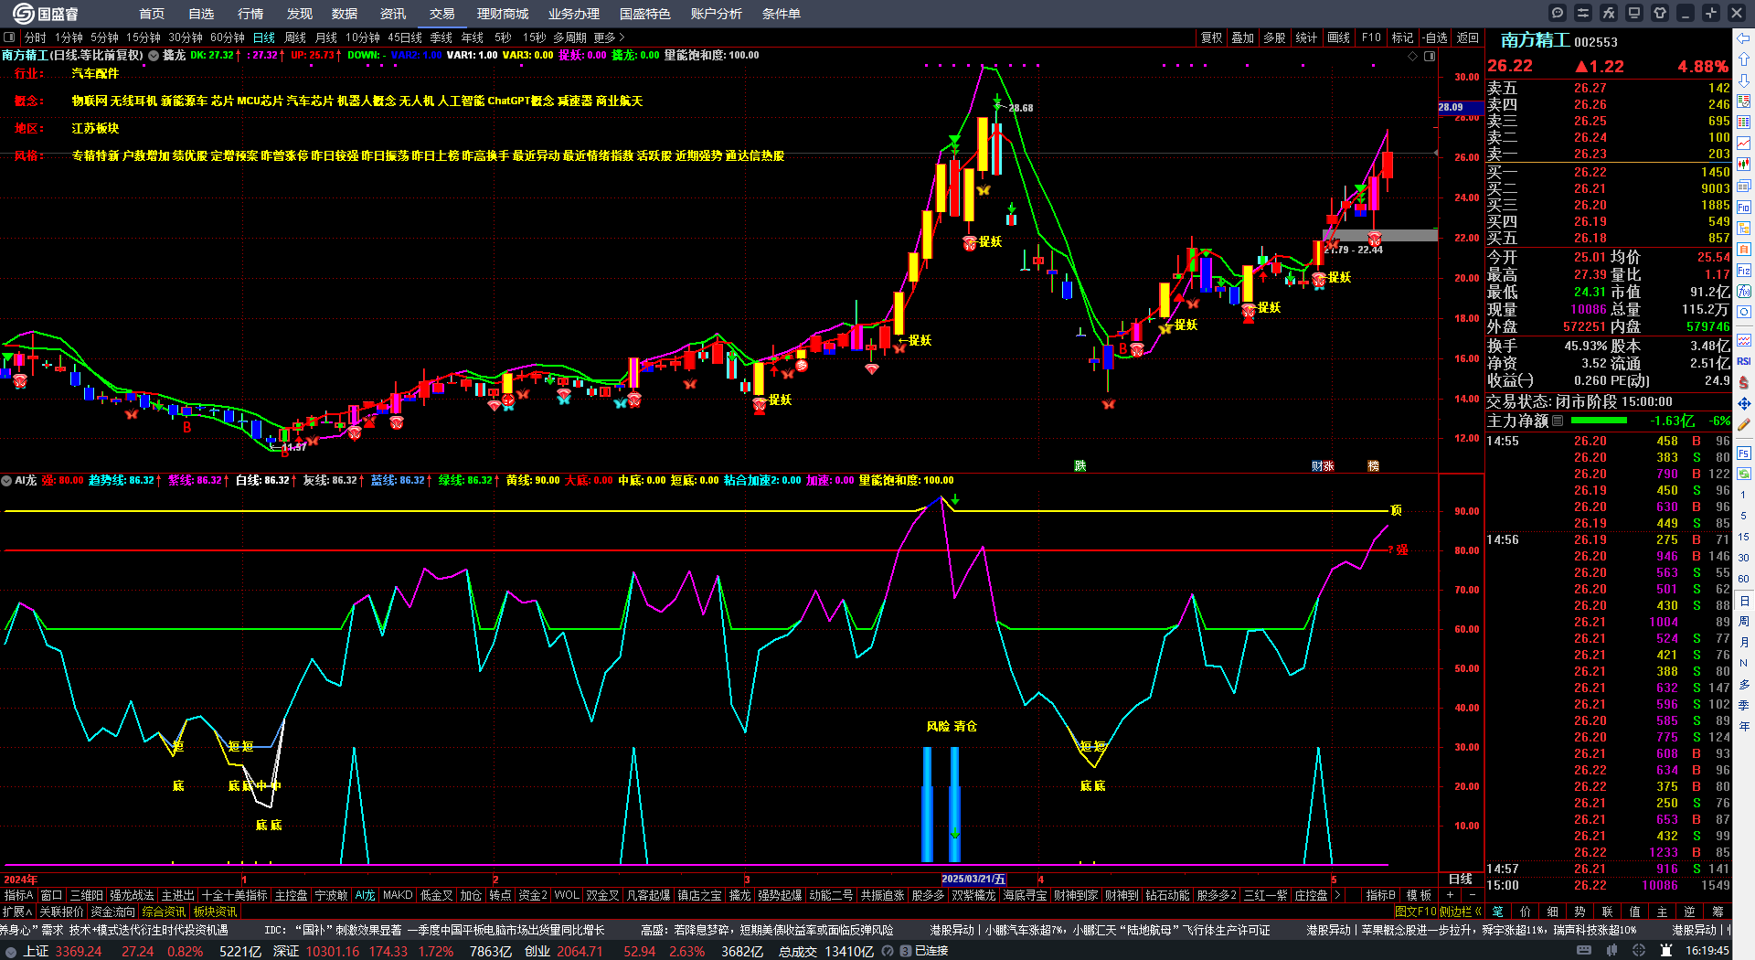This screenshot has height=960, width=1755.
Task: Open 多周期 multi-period selector
Action: pyautogui.click(x=569, y=37)
